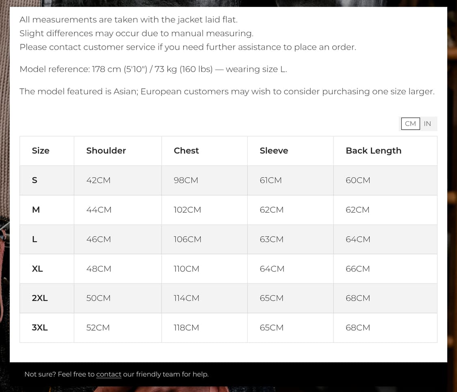The width and height of the screenshot is (457, 392).
Task: Select the size S row label
Action: 35,180
